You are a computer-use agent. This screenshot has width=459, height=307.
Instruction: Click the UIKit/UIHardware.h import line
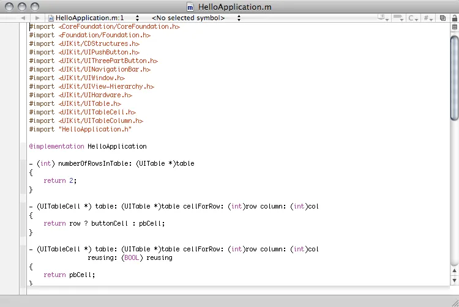click(x=81, y=95)
